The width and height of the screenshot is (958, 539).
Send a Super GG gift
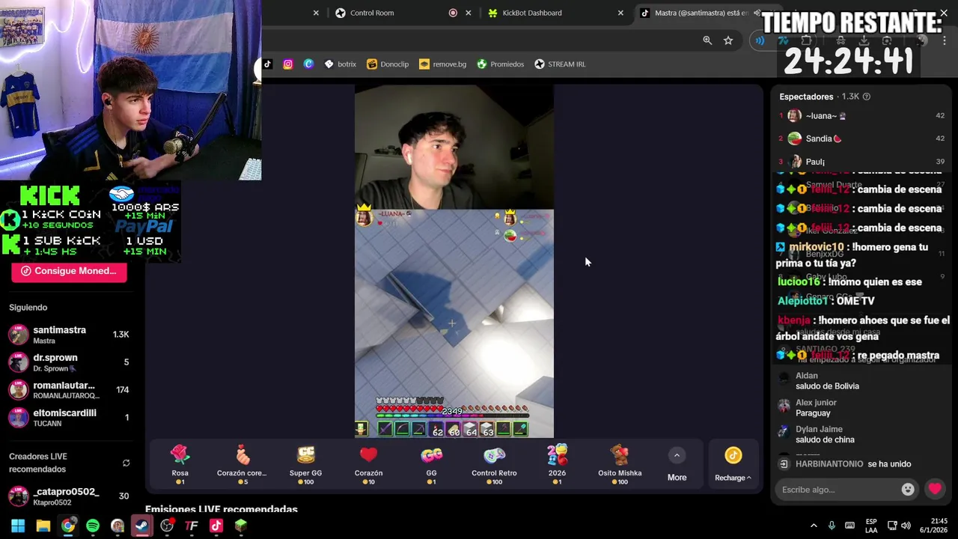tap(305, 465)
